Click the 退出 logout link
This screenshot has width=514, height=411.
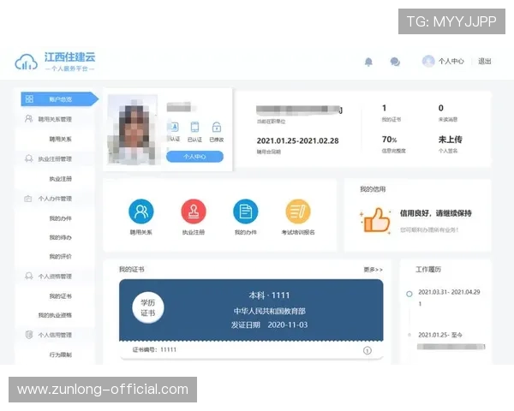[485, 62]
